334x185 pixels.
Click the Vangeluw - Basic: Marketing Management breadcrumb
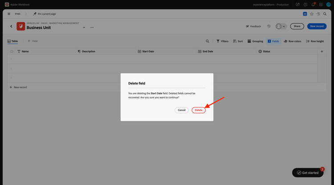click(x=53, y=23)
